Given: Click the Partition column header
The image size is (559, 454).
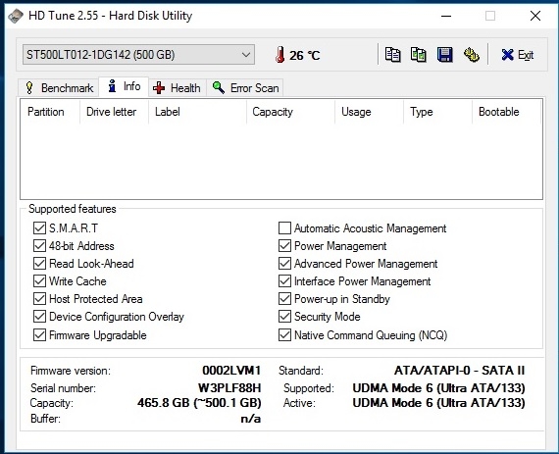Looking at the screenshot, I should click(x=50, y=112).
